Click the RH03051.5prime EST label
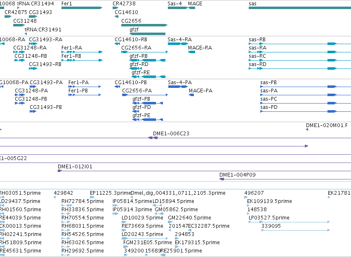Image resolution: width=351 pixels, height=257 pixels. click(x=20, y=193)
